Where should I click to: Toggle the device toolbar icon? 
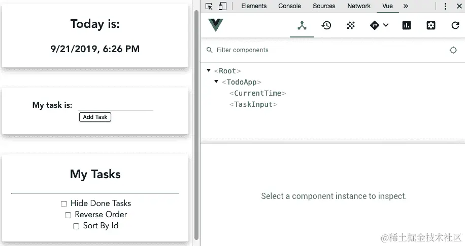222,6
